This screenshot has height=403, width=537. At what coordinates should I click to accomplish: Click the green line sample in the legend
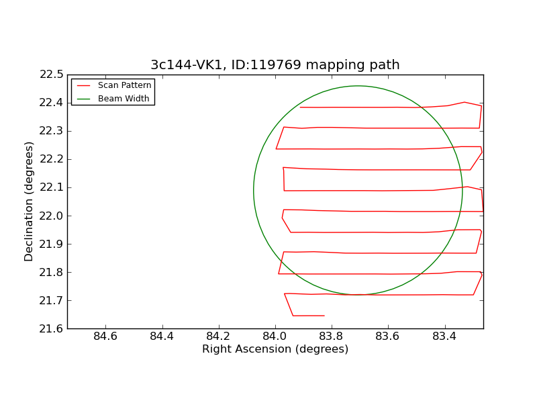(83, 99)
